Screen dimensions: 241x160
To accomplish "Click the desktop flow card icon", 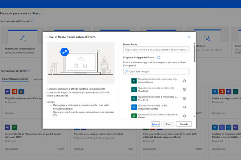I will click(x=207, y=38).
